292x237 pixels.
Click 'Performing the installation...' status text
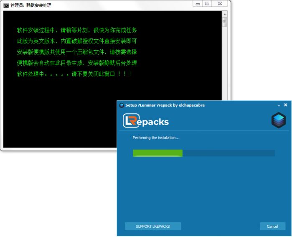click(x=156, y=138)
